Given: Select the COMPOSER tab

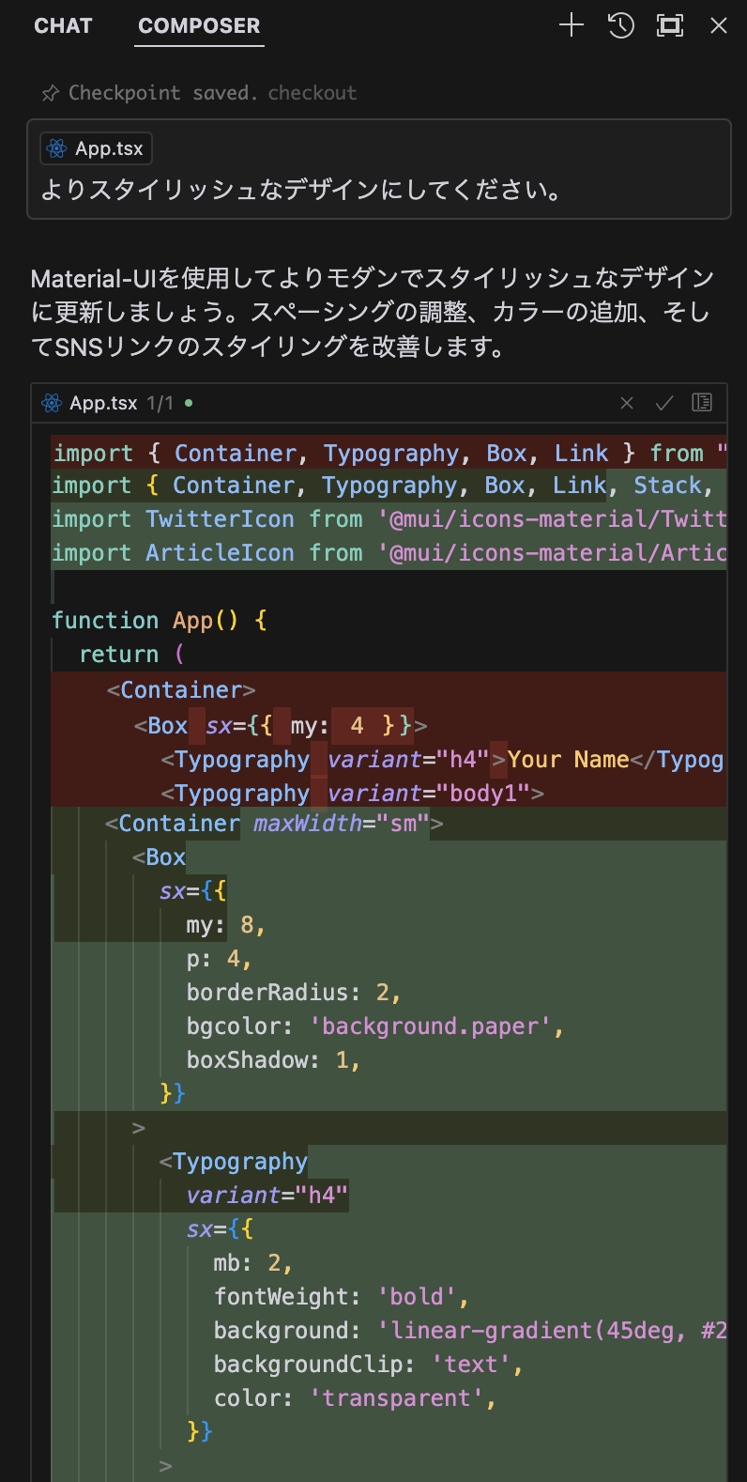Looking at the screenshot, I should coord(199,26).
